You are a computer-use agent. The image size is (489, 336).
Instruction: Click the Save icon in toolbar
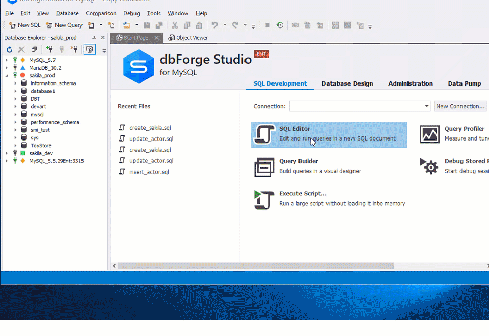[x=147, y=25]
